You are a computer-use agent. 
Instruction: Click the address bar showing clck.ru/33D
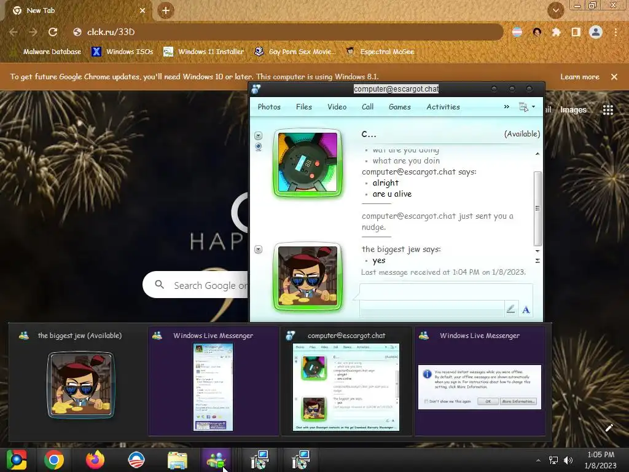point(287,32)
